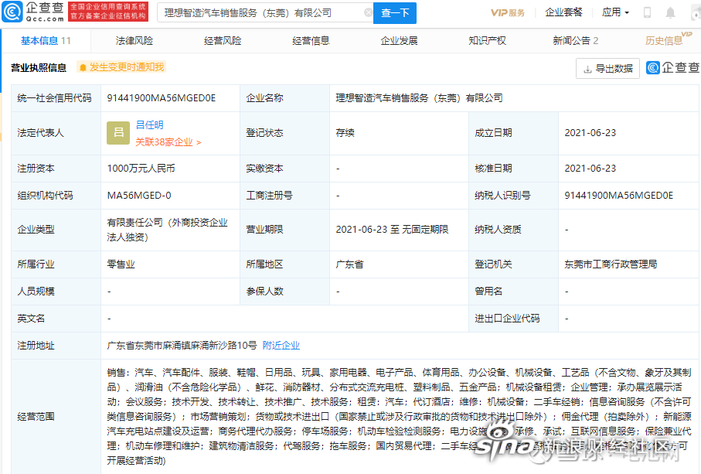
Task: Click 发生变更时通知我 notification button
Action: (121, 67)
